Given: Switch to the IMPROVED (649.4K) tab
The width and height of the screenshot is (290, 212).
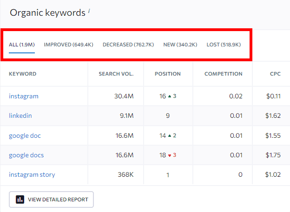Looking at the screenshot, I should tap(69, 45).
